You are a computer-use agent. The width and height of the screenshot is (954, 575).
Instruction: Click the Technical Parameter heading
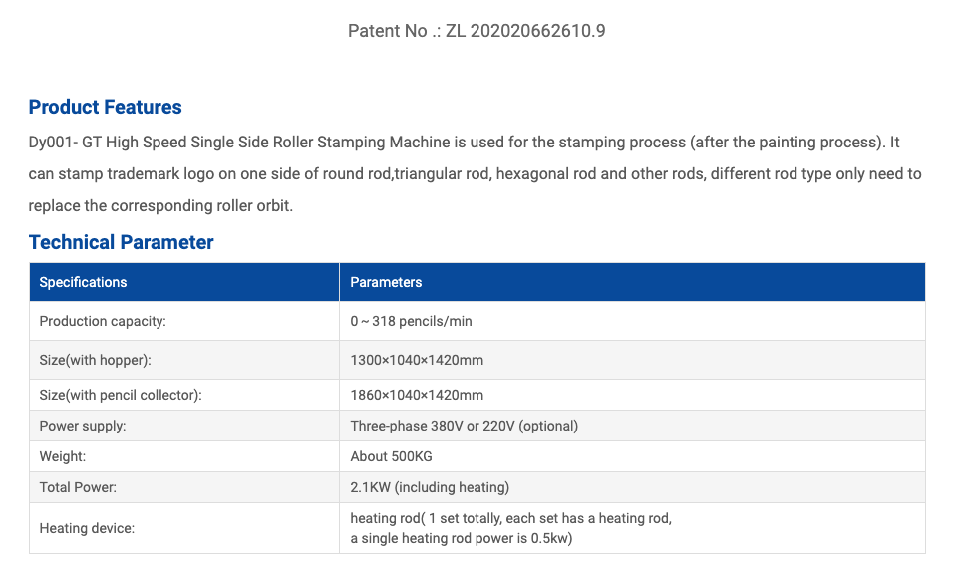(121, 242)
